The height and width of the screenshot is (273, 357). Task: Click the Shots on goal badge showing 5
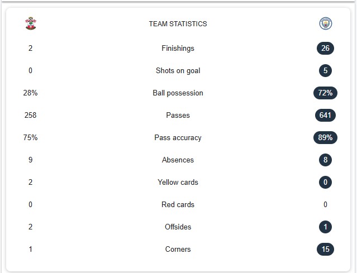point(325,70)
